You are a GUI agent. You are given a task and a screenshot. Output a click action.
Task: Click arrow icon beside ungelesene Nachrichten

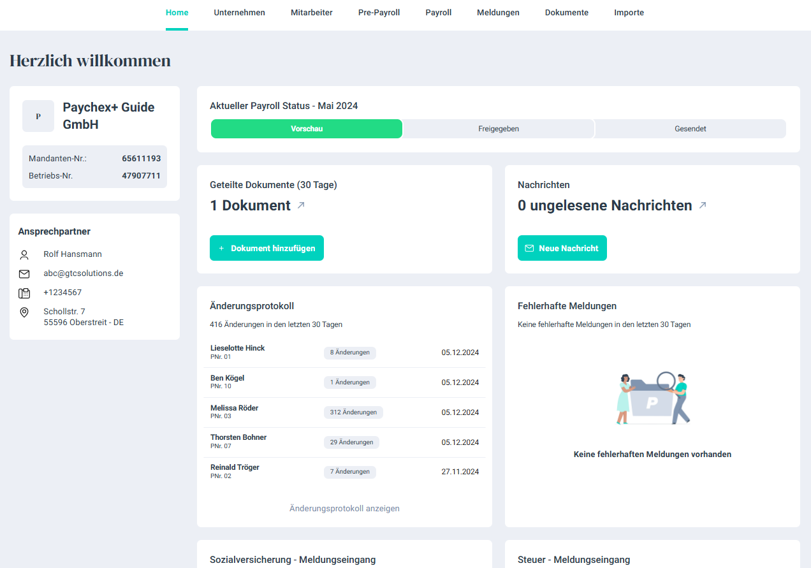tap(703, 205)
